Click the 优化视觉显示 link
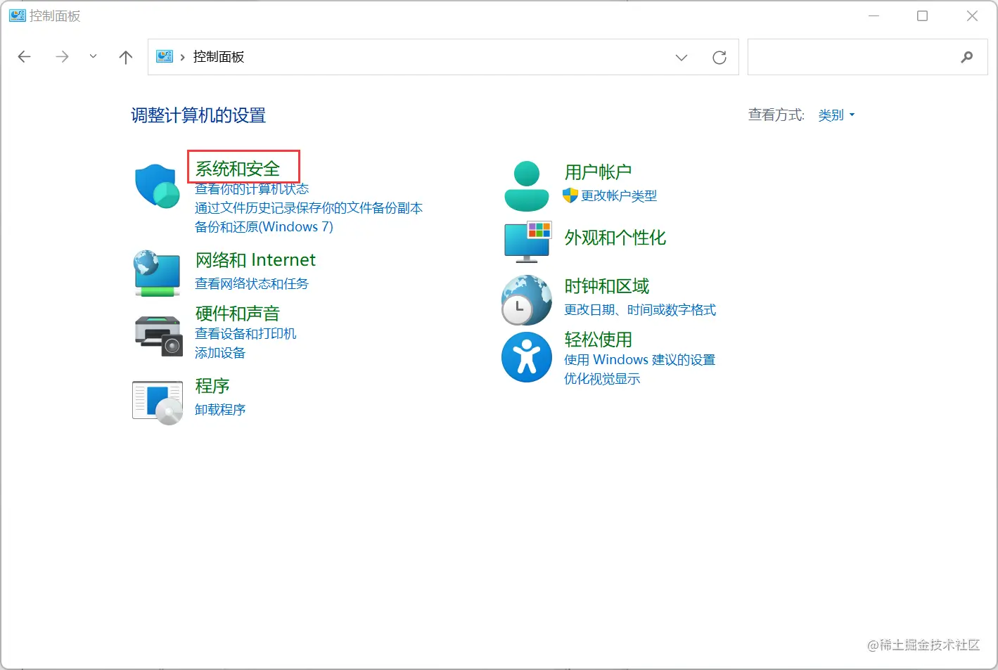Screen dimensions: 998x670 [602, 379]
